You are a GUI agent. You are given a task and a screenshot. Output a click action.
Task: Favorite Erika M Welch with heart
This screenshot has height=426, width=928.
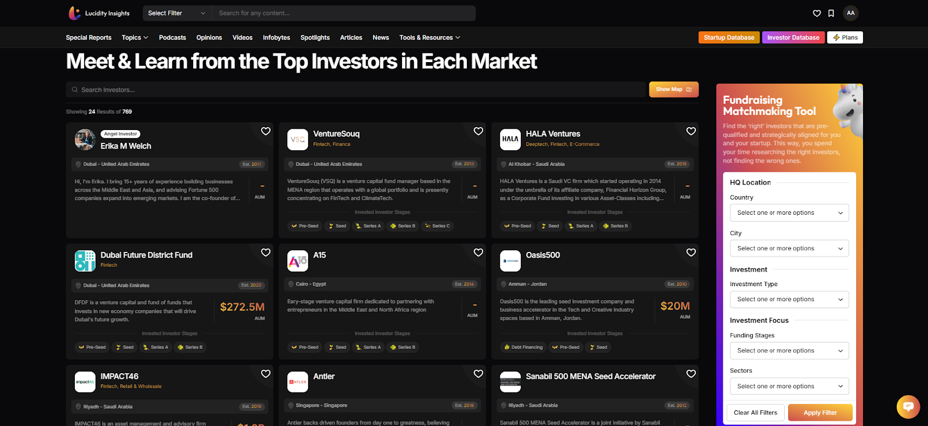pyautogui.click(x=266, y=131)
